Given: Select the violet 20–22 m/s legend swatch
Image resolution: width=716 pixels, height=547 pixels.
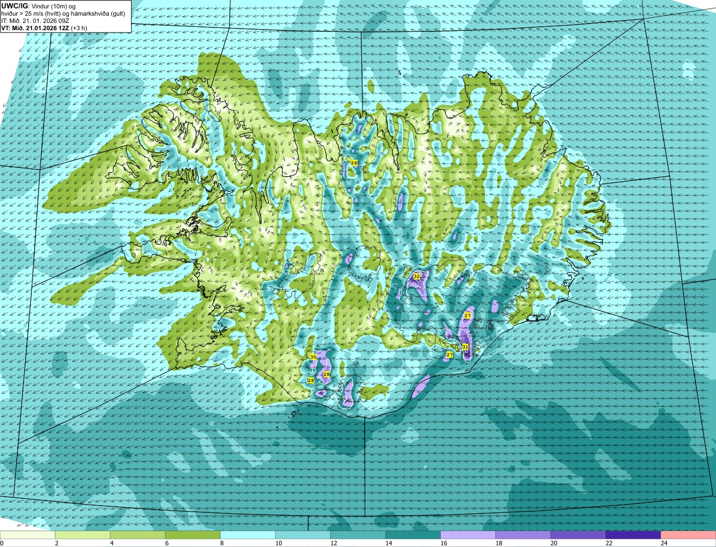Looking at the screenshot, I should (578, 535).
